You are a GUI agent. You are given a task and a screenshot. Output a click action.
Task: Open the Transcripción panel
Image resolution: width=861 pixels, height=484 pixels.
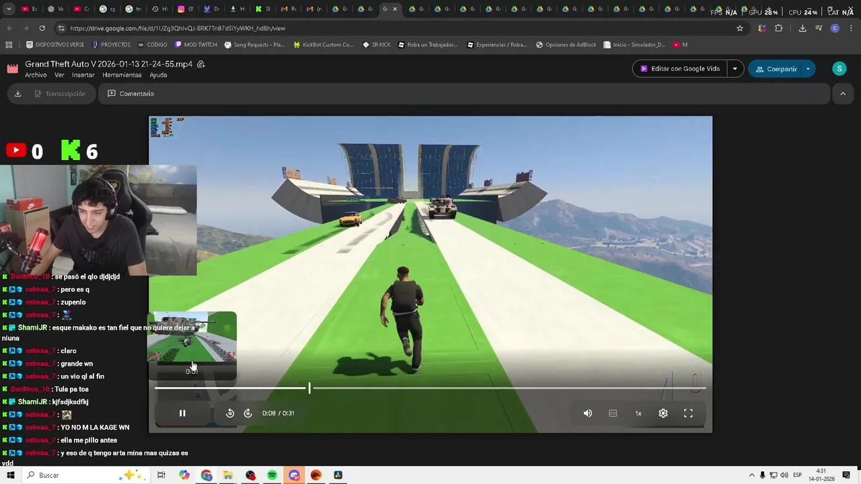tap(60, 93)
